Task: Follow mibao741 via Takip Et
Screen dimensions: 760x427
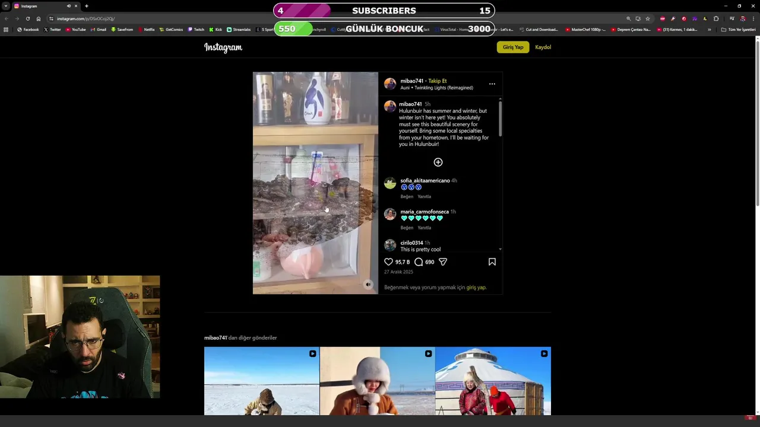Action: tap(438, 81)
